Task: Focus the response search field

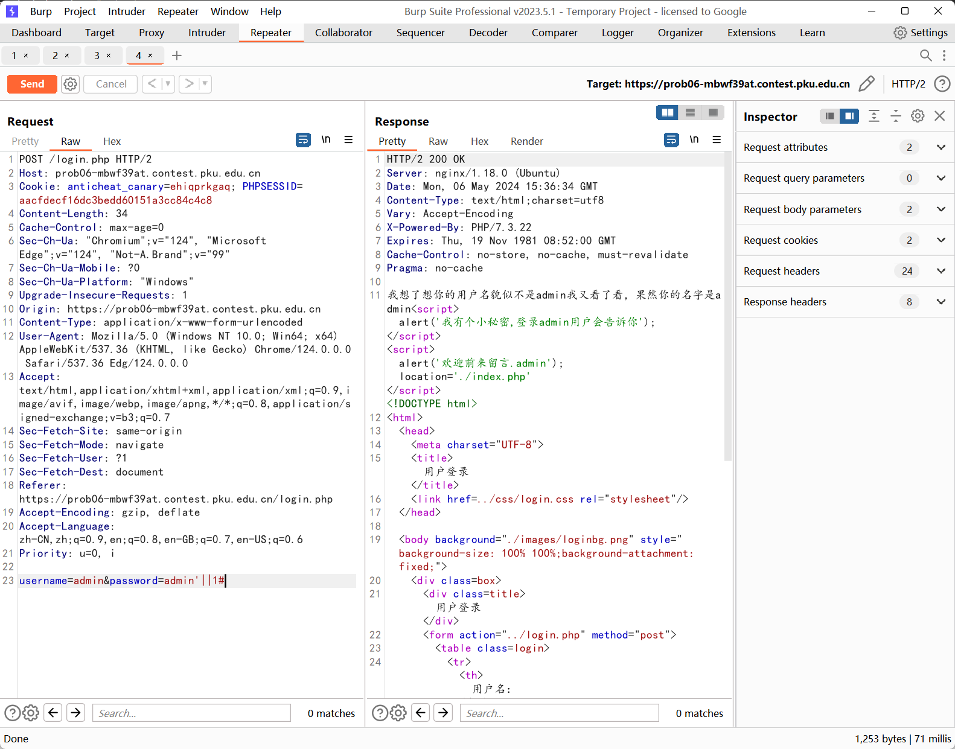Action: (560, 713)
